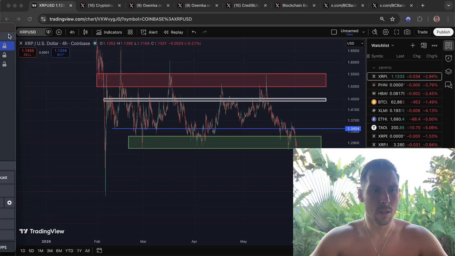455x256 pixels.
Task: Save the Unnamed chart layout
Action: click(349, 35)
